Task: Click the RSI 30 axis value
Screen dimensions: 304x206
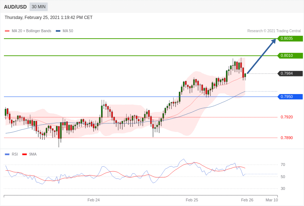Action: tap(283, 188)
